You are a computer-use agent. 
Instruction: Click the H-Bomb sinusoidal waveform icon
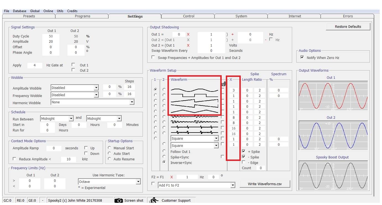(194, 117)
